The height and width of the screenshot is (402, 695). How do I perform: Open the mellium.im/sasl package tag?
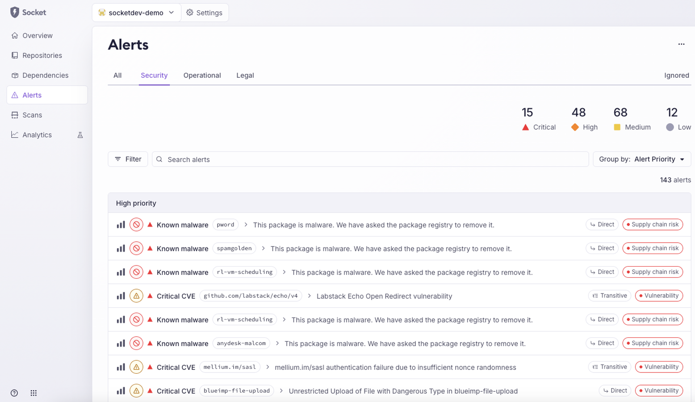(x=230, y=367)
